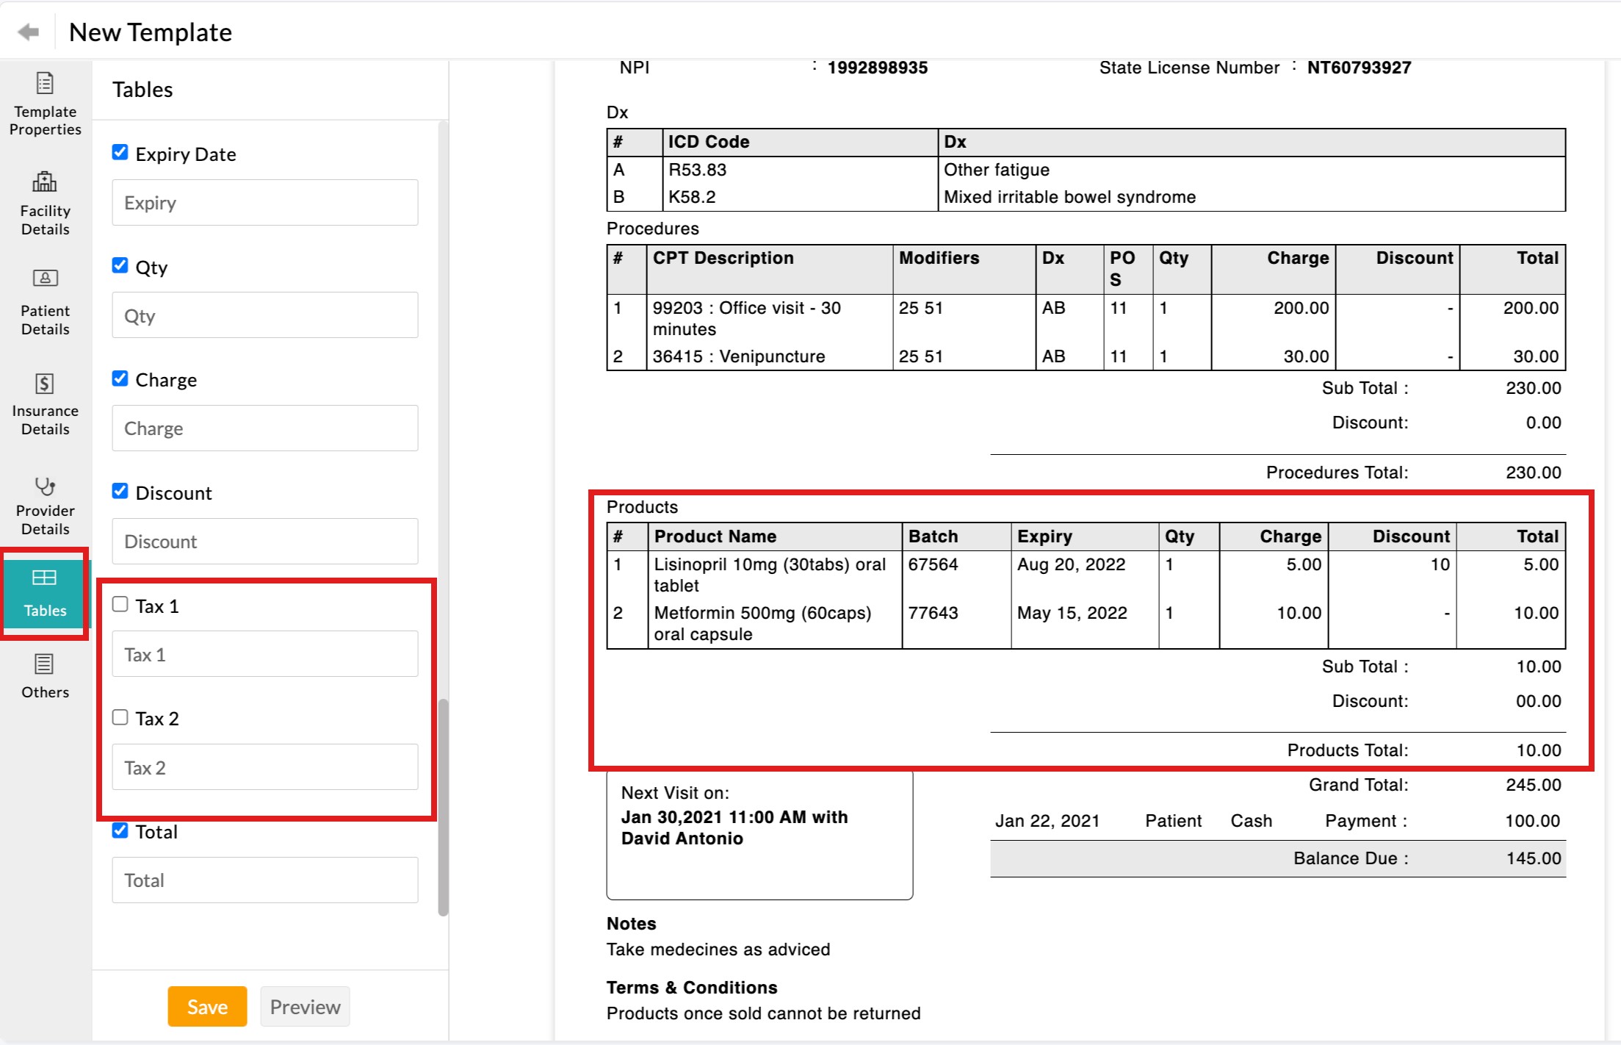The width and height of the screenshot is (1621, 1045).
Task: Enable the Tax 2 checkbox
Action: (x=120, y=717)
